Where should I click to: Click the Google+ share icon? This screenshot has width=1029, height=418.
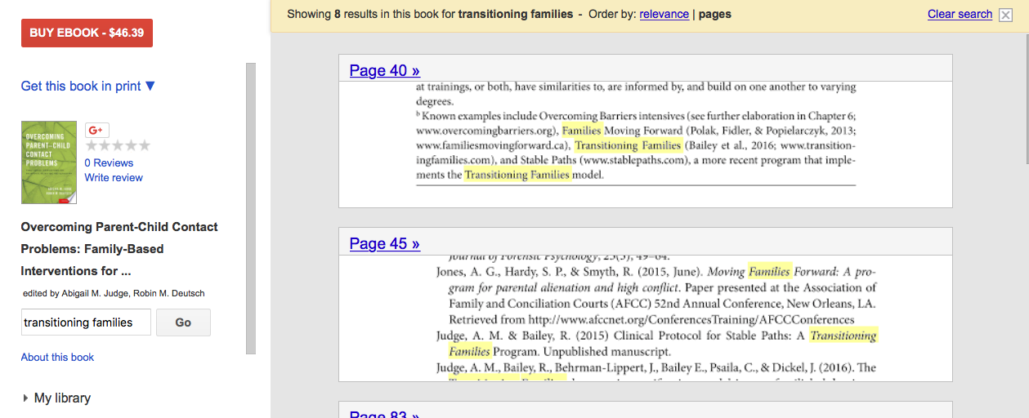coord(97,130)
